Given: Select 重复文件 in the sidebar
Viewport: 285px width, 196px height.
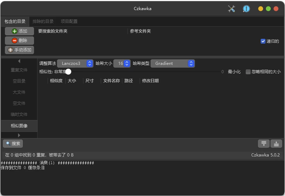Looking at the screenshot, I should (19, 70).
